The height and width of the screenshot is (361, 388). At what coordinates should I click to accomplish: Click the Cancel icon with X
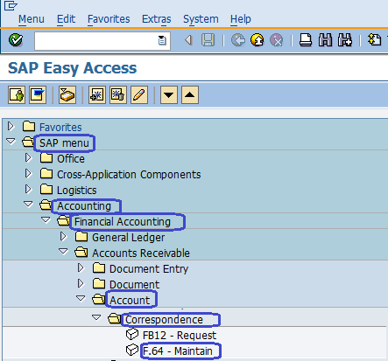pyautogui.click(x=276, y=40)
